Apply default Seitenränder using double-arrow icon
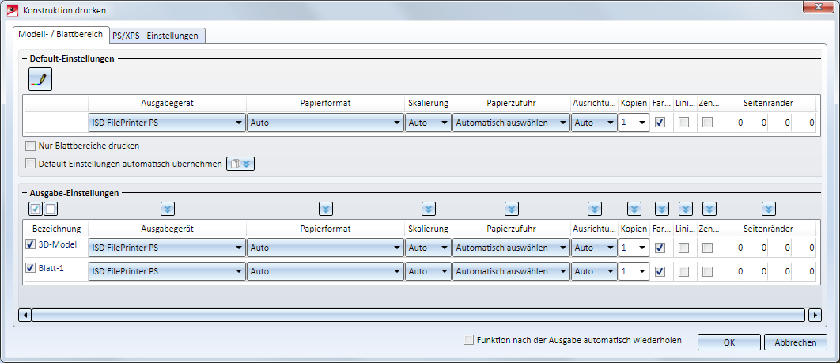840x363 pixels. coord(768,209)
